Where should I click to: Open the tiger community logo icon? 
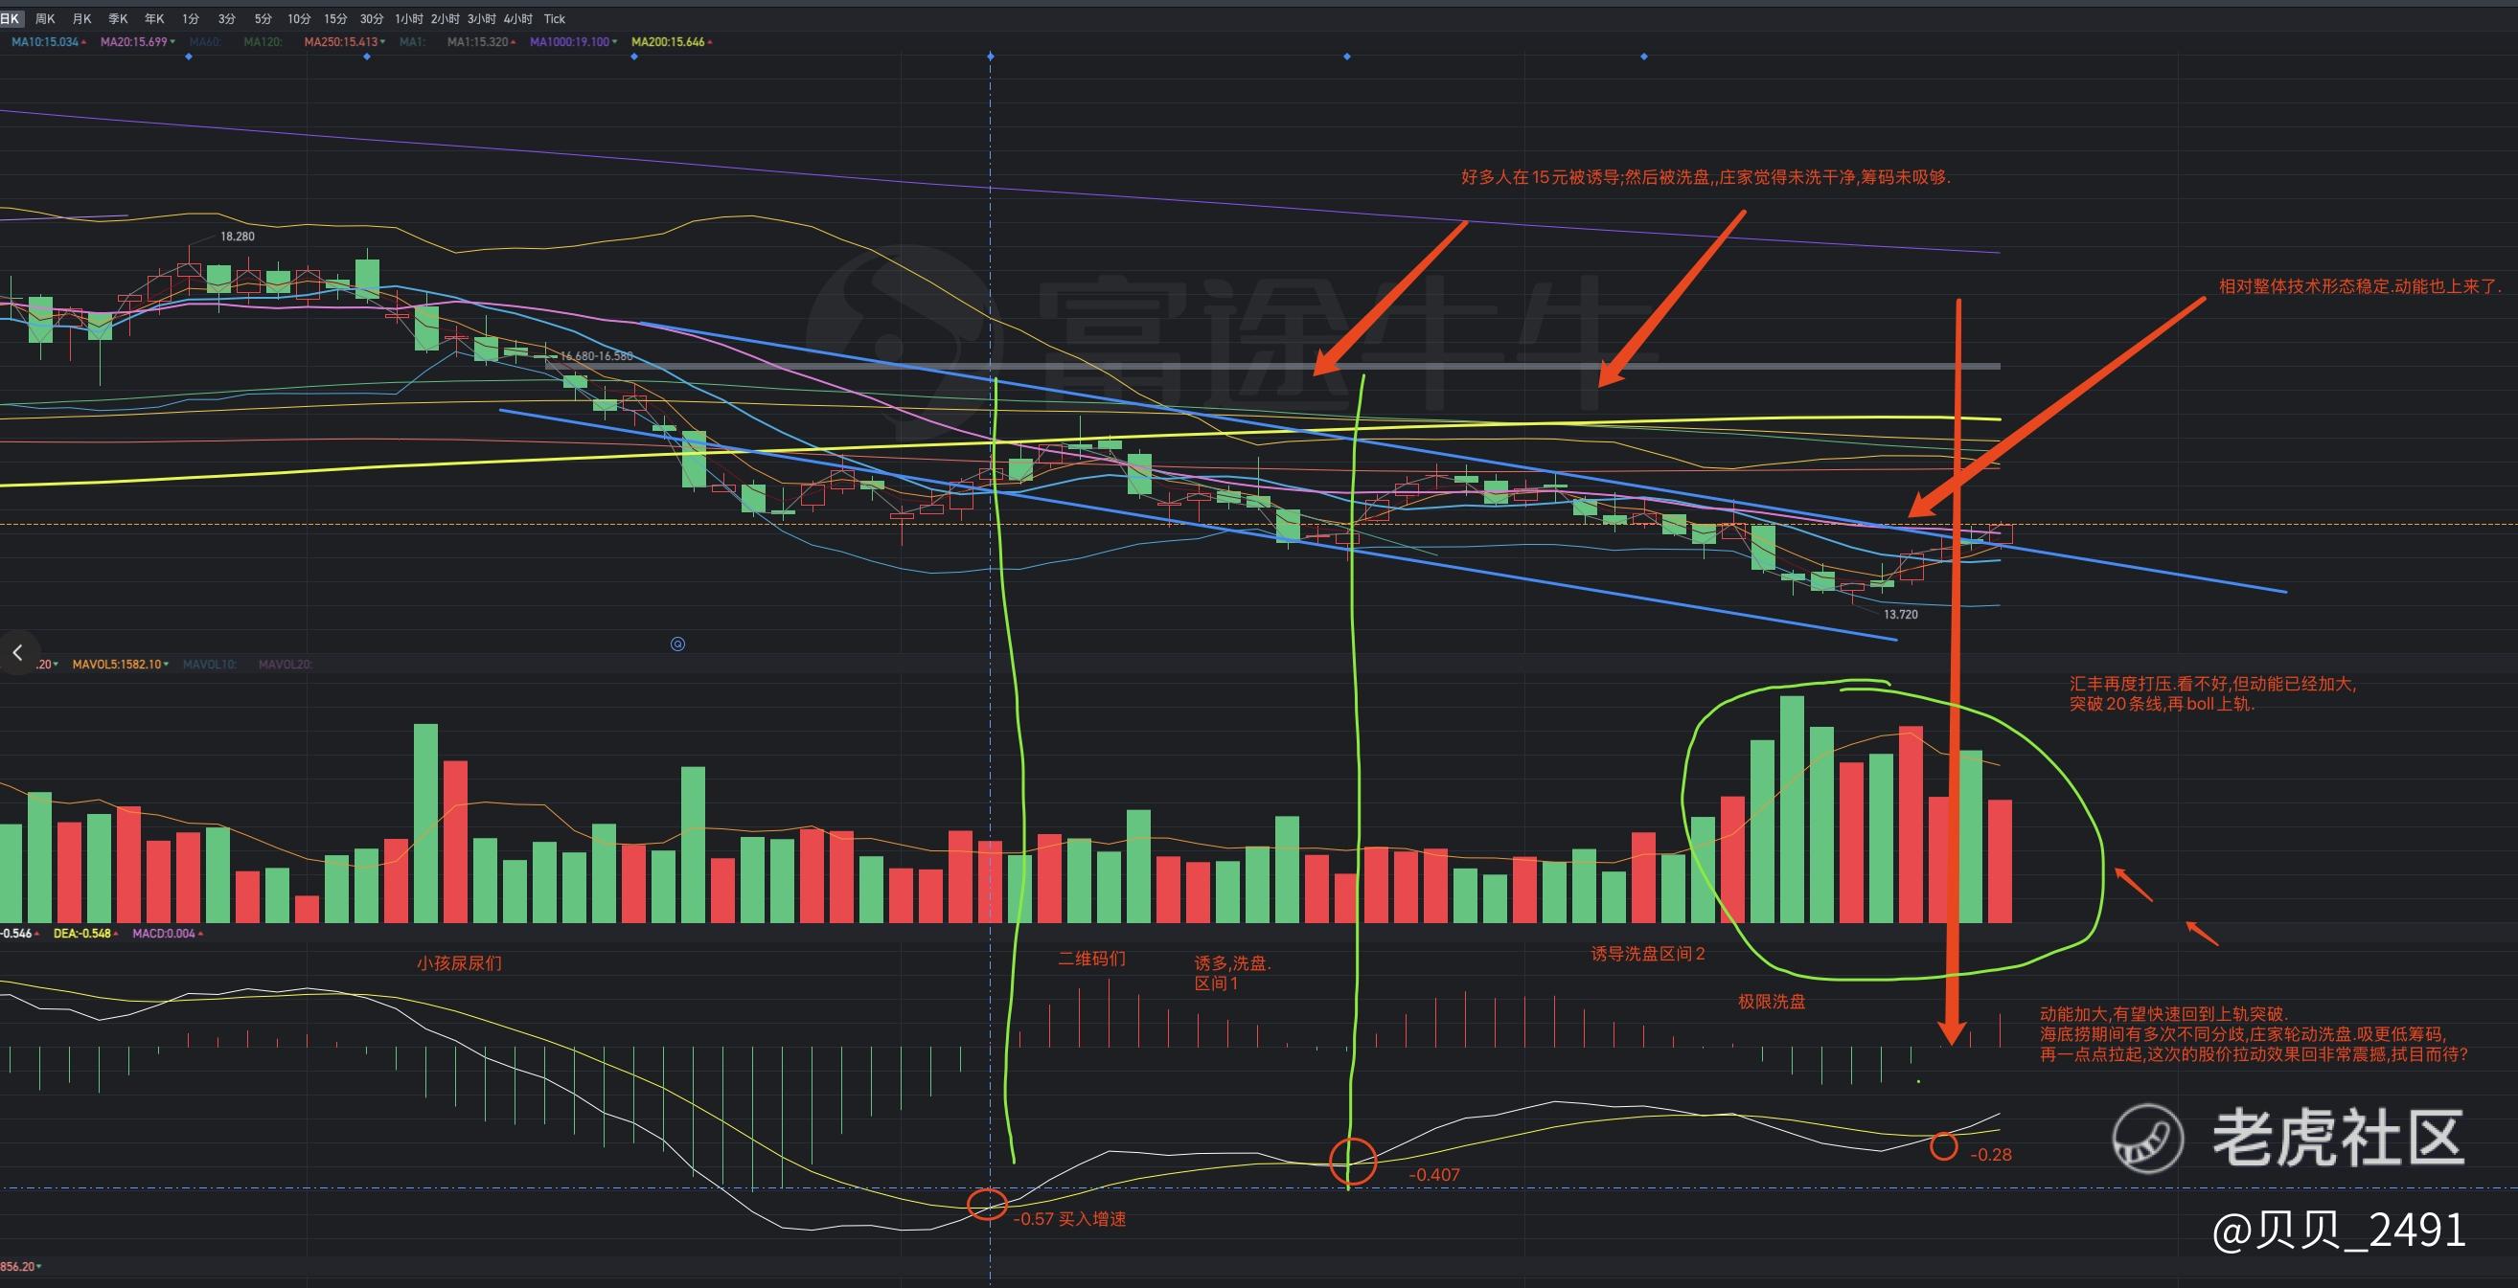point(2147,1139)
